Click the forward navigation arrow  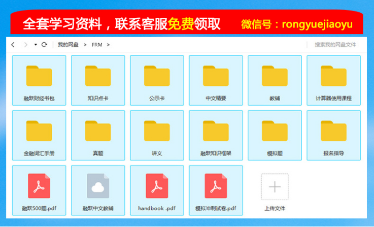tap(25, 45)
